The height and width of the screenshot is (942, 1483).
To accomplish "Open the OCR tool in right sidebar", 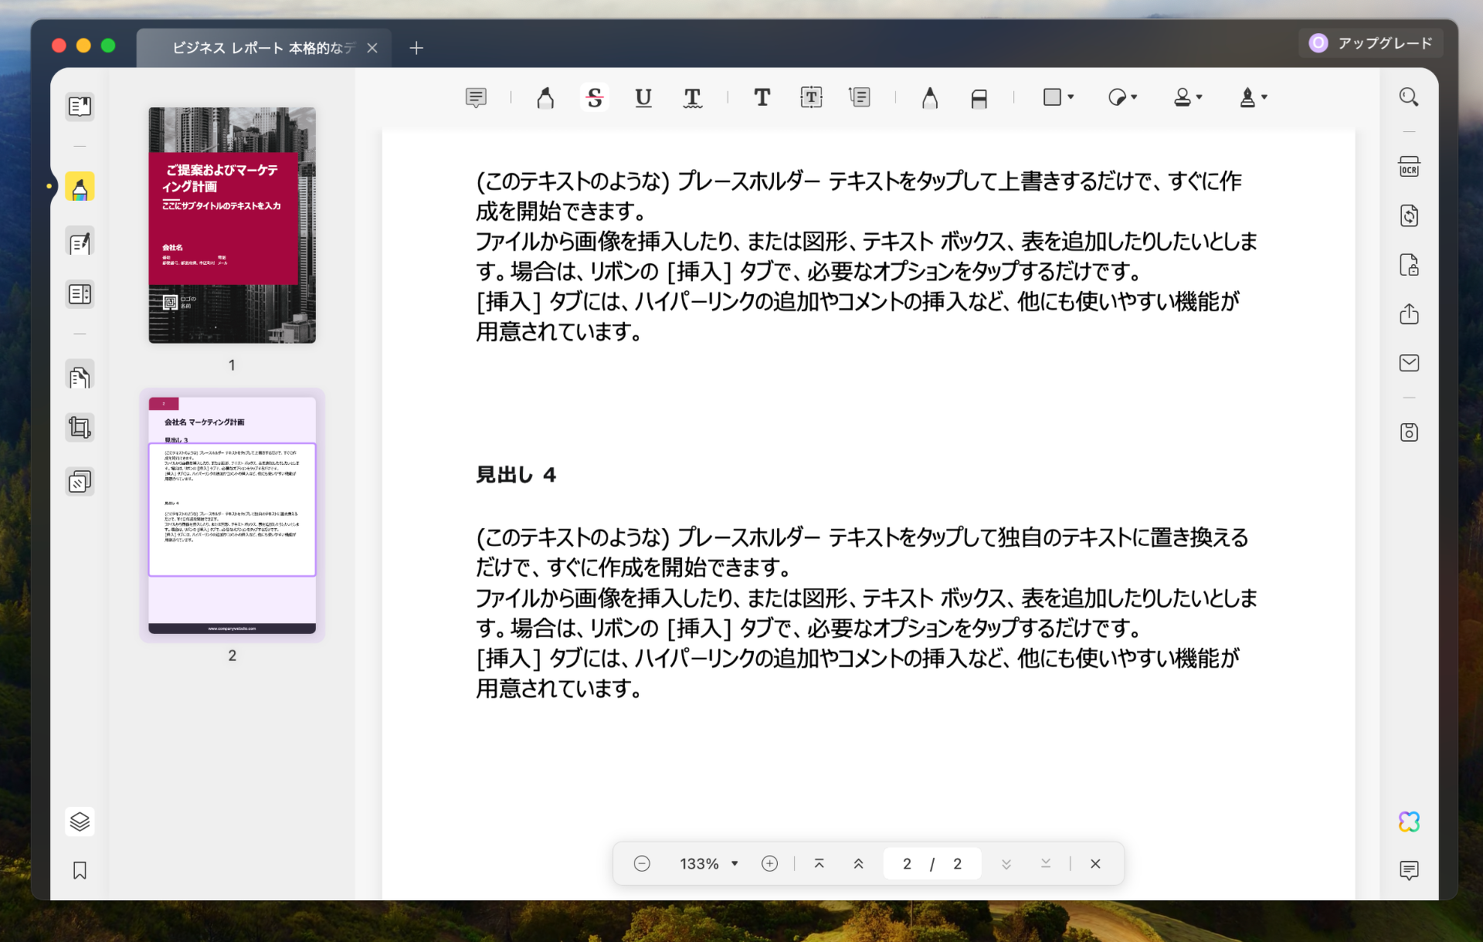I will pyautogui.click(x=1409, y=168).
